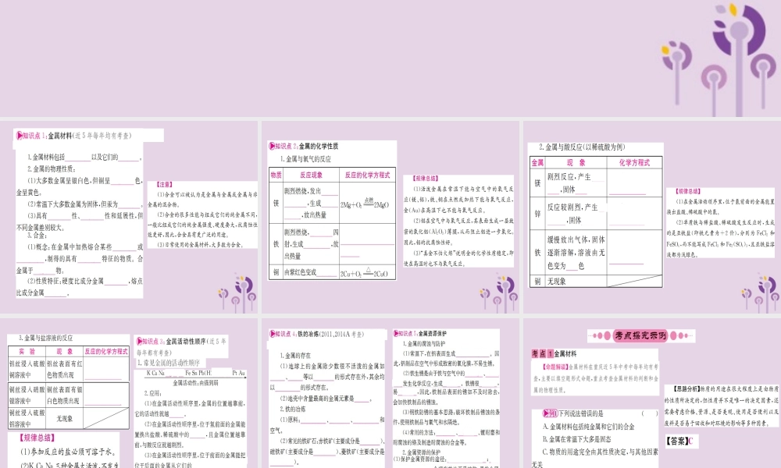This screenshot has width=781, height=468.
Task: Click the 【注意】 note heading
Action: point(164,185)
